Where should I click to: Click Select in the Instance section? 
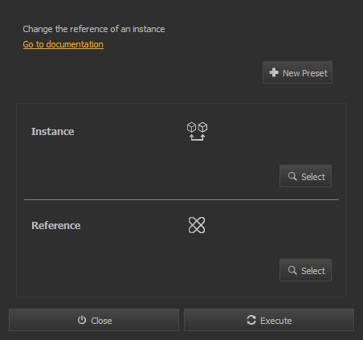point(305,176)
